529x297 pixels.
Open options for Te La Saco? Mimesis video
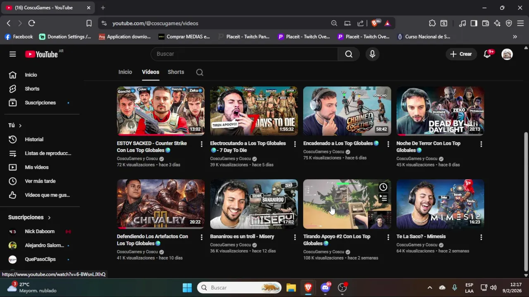(x=481, y=237)
